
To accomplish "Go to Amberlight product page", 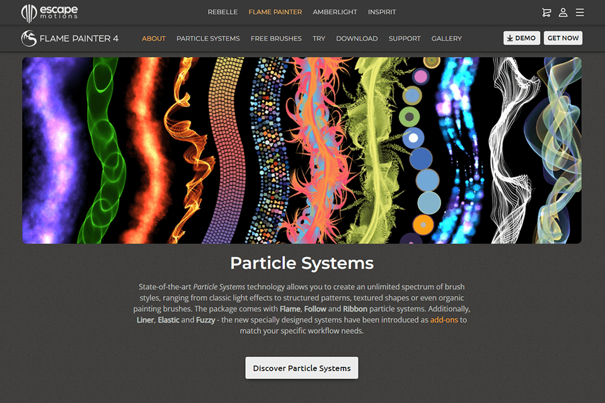I will [335, 12].
